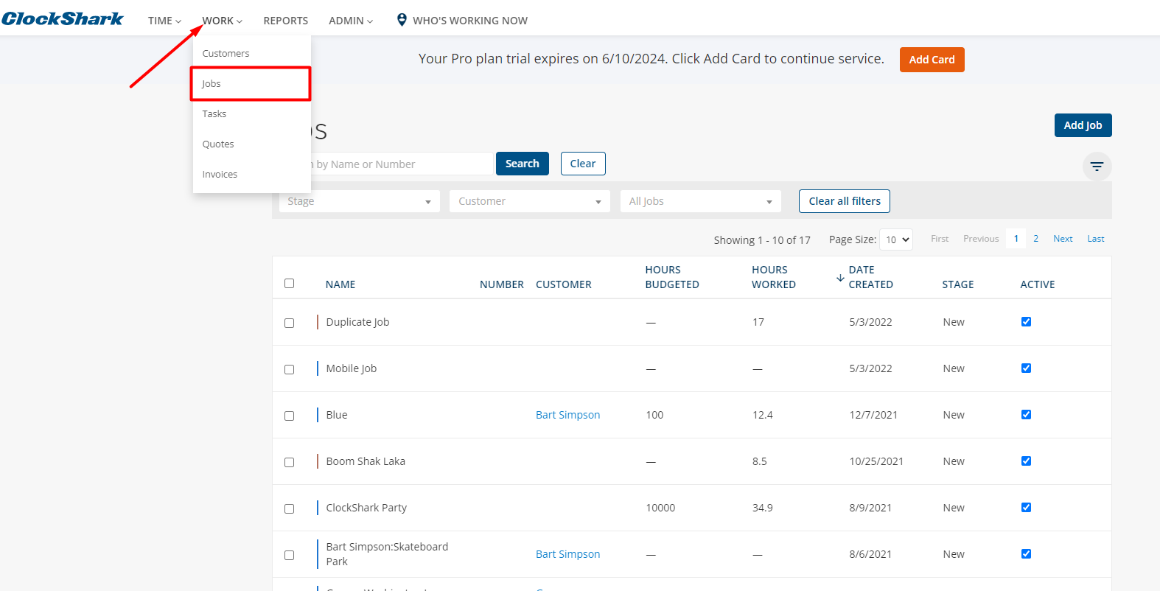This screenshot has height=591, width=1160.
Task: Open the TIME menu
Action: tap(164, 21)
